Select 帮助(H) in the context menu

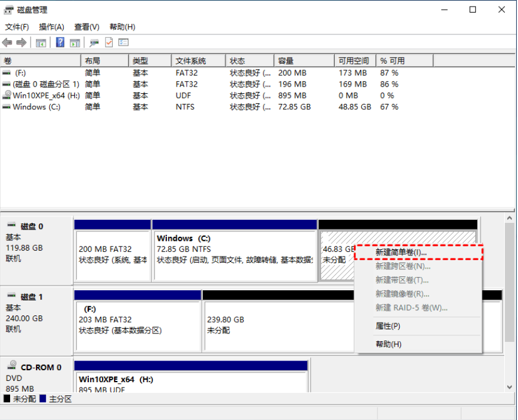(418, 344)
